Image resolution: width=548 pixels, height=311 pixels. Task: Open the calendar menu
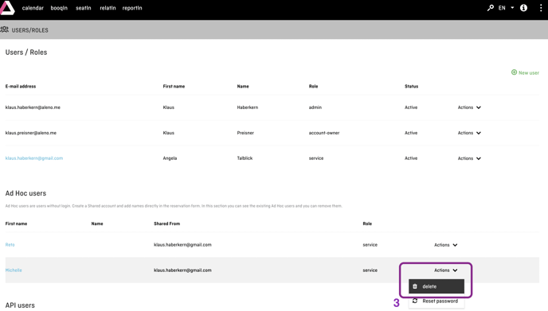(33, 8)
